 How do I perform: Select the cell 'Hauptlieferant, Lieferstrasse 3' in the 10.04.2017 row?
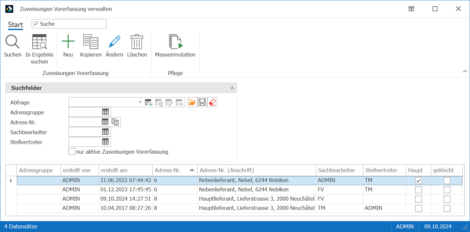[x=257, y=208]
